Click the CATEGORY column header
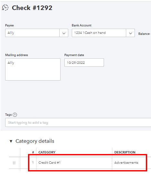 (x=47, y=152)
